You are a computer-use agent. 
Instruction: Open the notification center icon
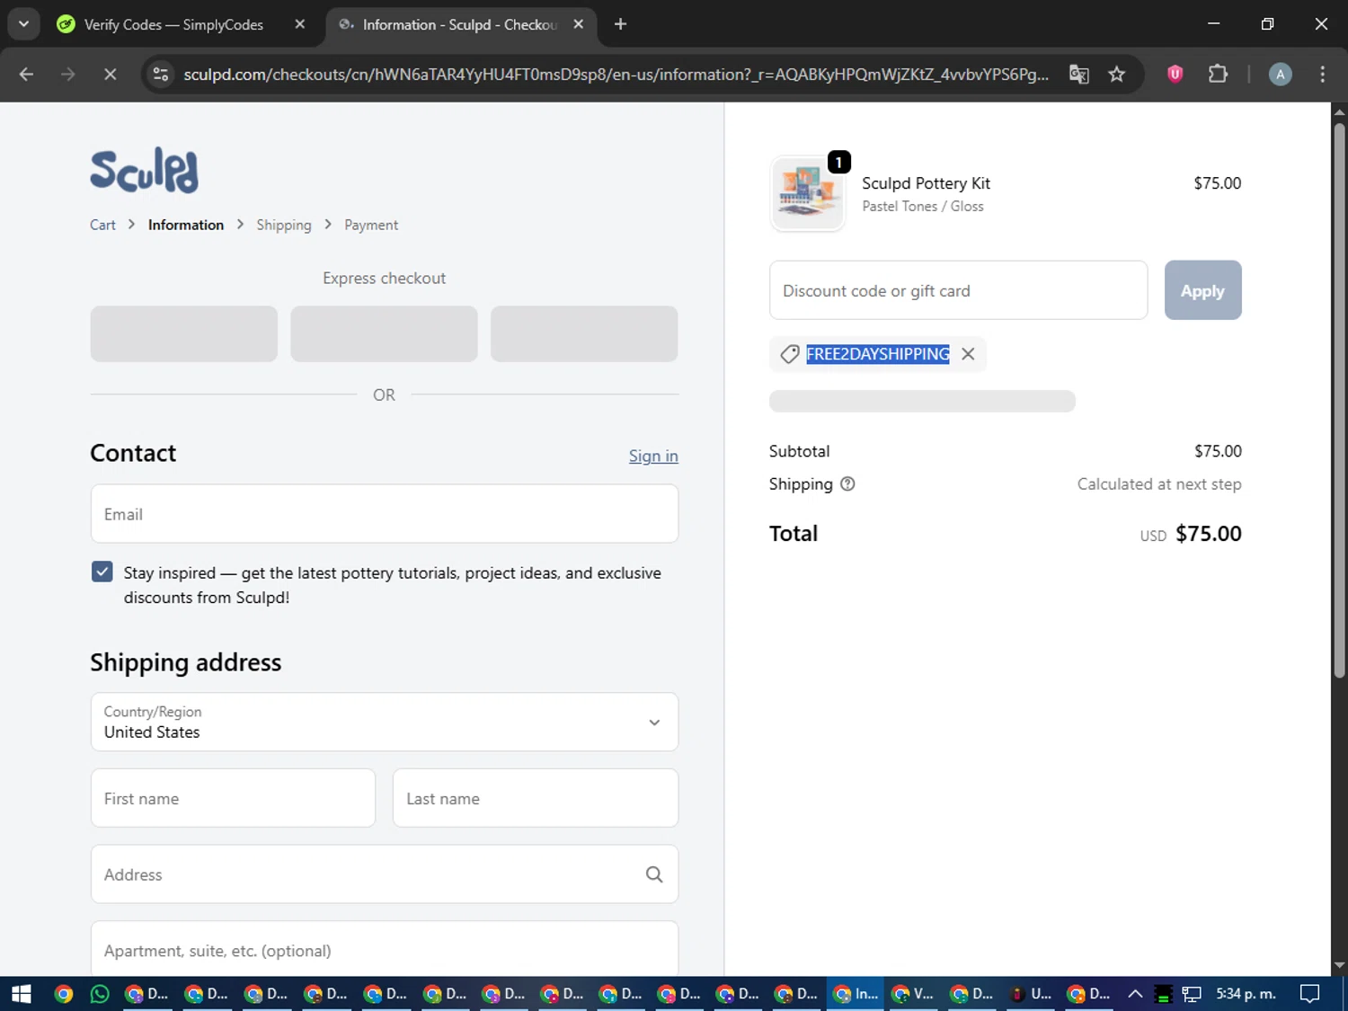(x=1310, y=994)
